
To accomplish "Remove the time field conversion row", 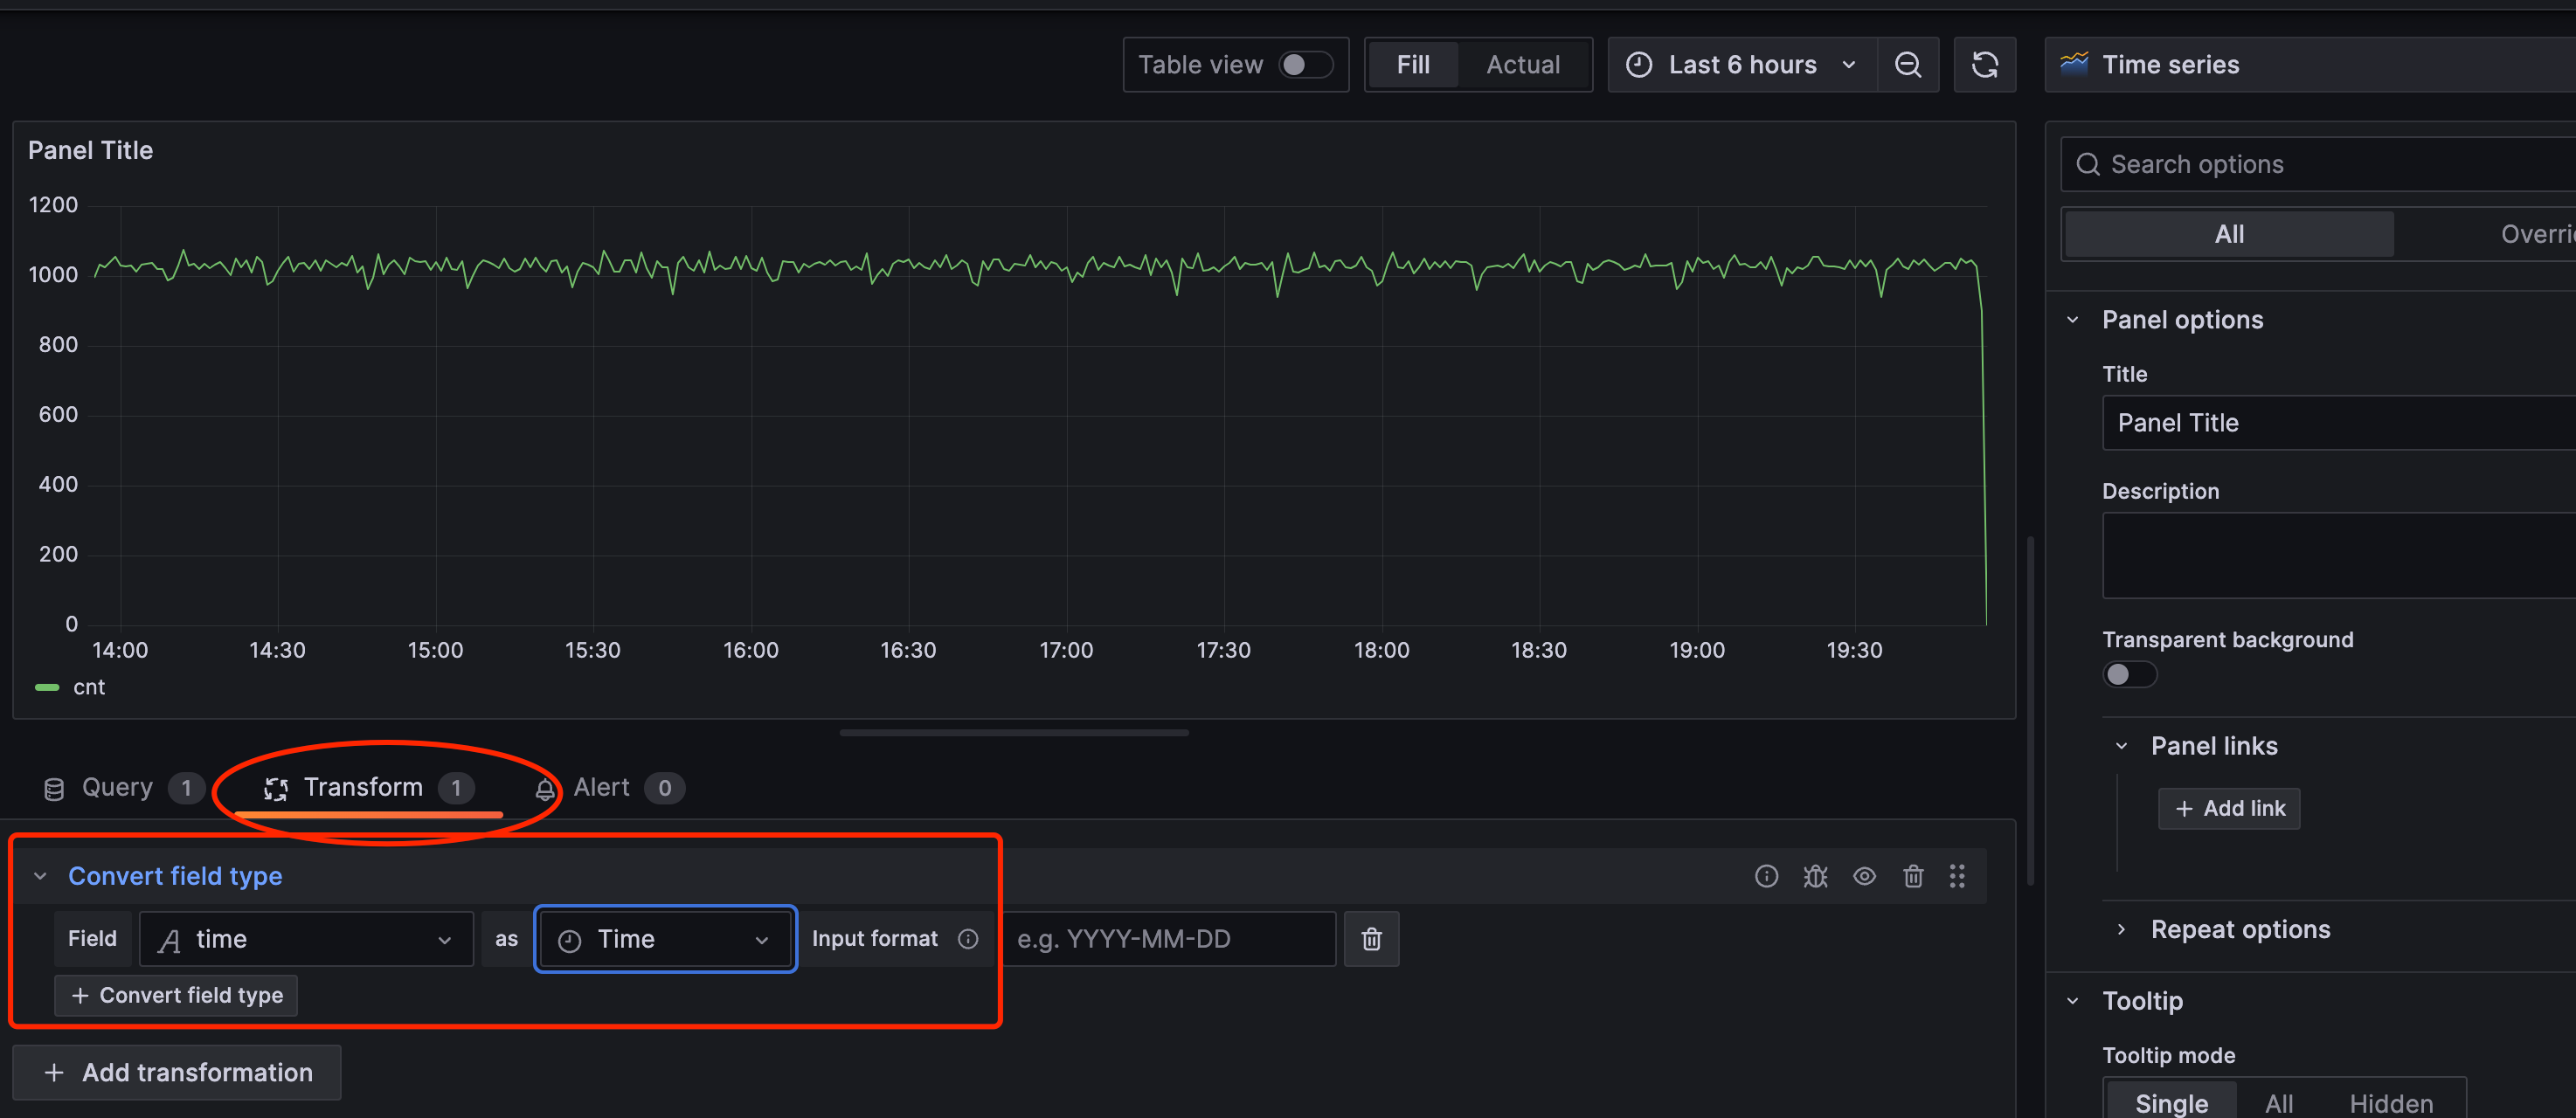I will (x=1371, y=939).
